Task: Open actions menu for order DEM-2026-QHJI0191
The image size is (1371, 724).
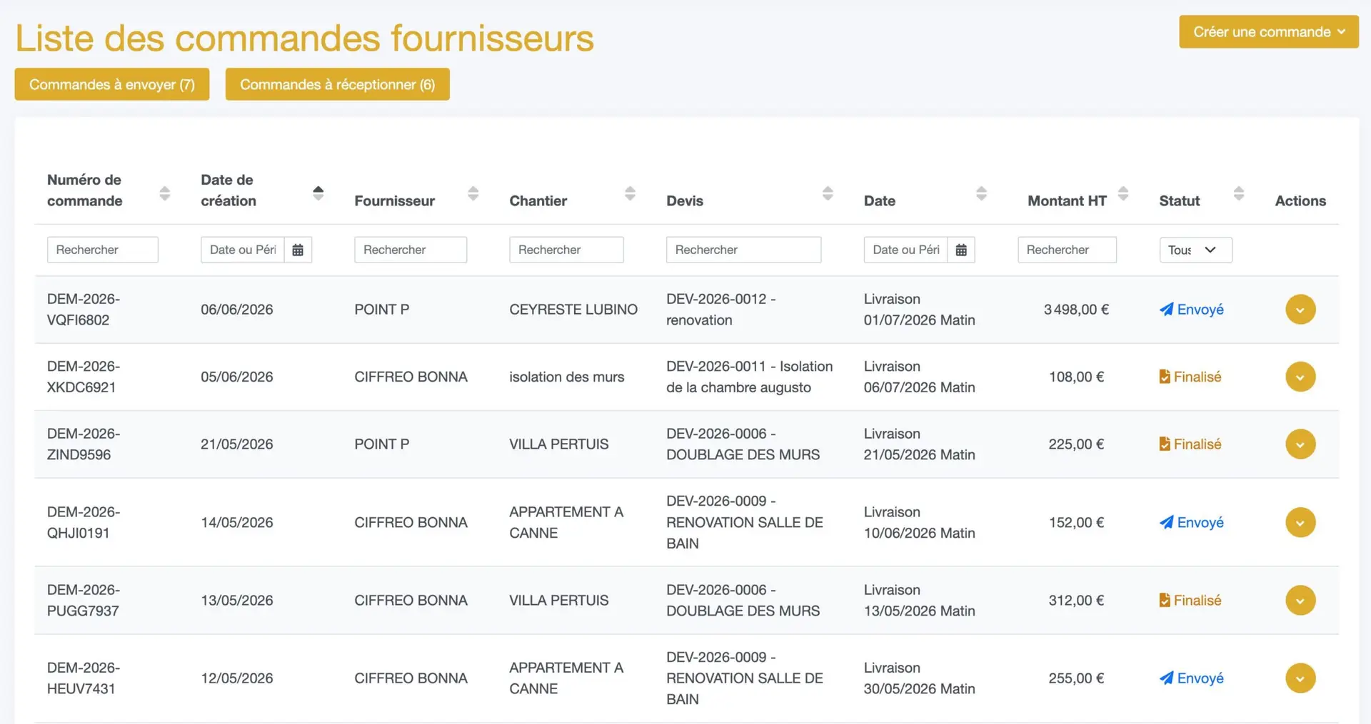Action: coord(1300,522)
